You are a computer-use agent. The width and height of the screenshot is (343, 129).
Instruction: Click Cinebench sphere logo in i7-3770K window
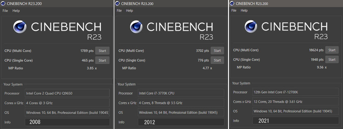pos(136,27)
